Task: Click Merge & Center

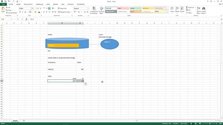Action: tap(64, 12)
